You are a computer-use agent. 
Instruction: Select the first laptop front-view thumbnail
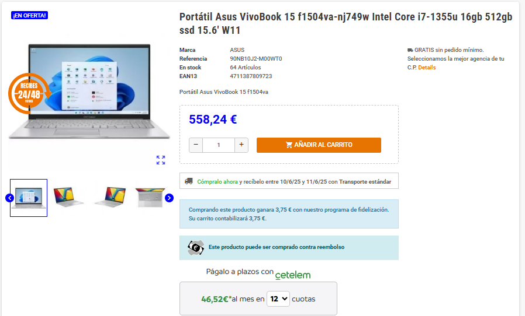[x=29, y=198]
